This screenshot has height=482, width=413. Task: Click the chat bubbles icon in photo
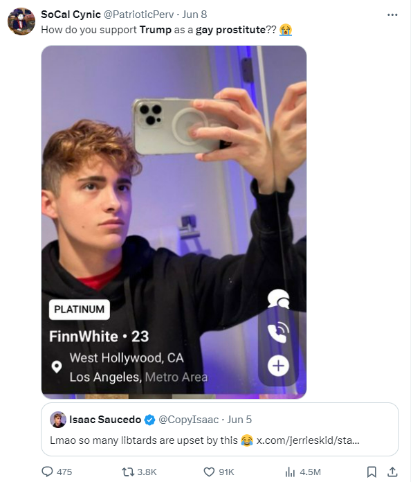click(278, 298)
